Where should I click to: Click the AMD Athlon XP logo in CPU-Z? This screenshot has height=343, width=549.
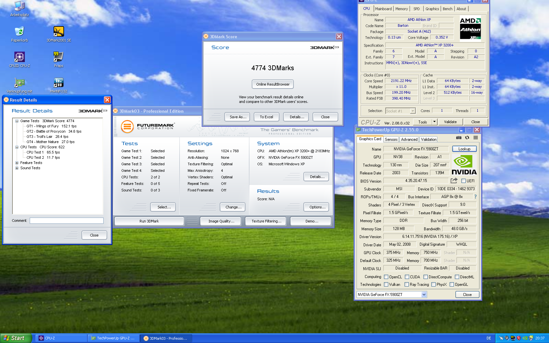[470, 28]
